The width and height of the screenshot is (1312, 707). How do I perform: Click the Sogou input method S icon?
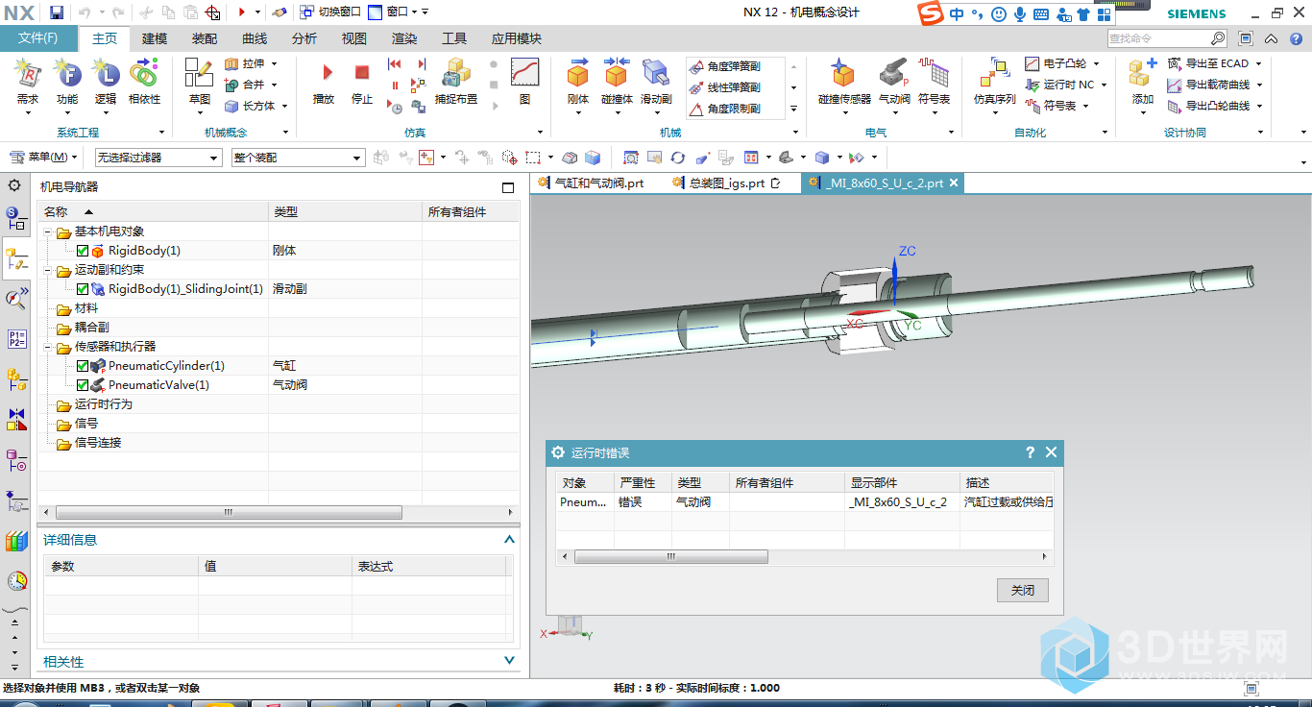click(x=930, y=13)
